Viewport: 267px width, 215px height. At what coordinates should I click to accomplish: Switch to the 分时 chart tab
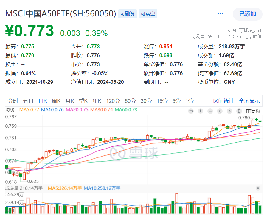[13, 101]
